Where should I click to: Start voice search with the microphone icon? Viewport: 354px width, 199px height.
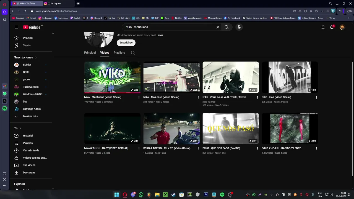pos(239,27)
